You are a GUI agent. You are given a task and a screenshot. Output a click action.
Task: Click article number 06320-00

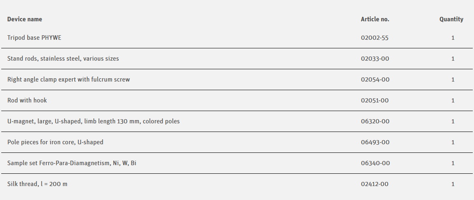click(x=375, y=121)
